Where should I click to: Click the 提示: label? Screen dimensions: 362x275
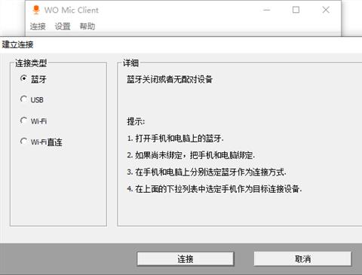point(136,121)
